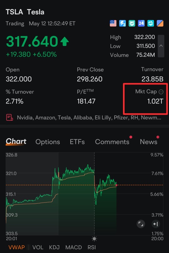169x253 pixels.
Task: Tap the blue lightning level-2 icon
Action: pyautogui.click(x=122, y=23)
